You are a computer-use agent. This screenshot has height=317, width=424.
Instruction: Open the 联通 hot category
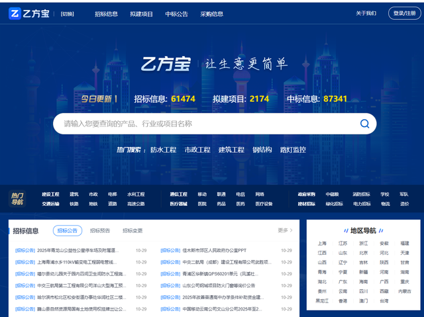[x=221, y=194]
